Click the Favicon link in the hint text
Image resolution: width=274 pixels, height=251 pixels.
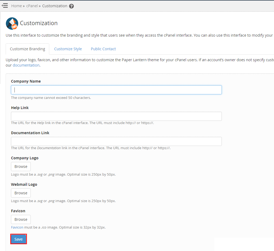[x=17, y=227]
